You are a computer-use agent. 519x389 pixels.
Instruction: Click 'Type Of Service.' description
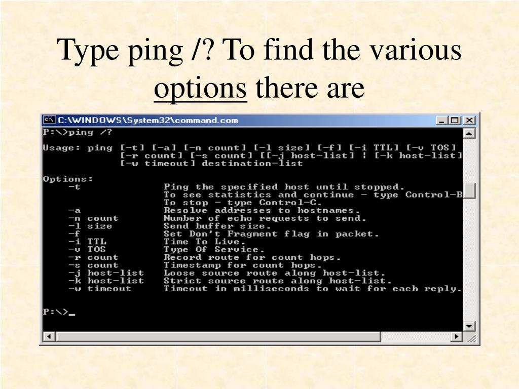point(214,249)
